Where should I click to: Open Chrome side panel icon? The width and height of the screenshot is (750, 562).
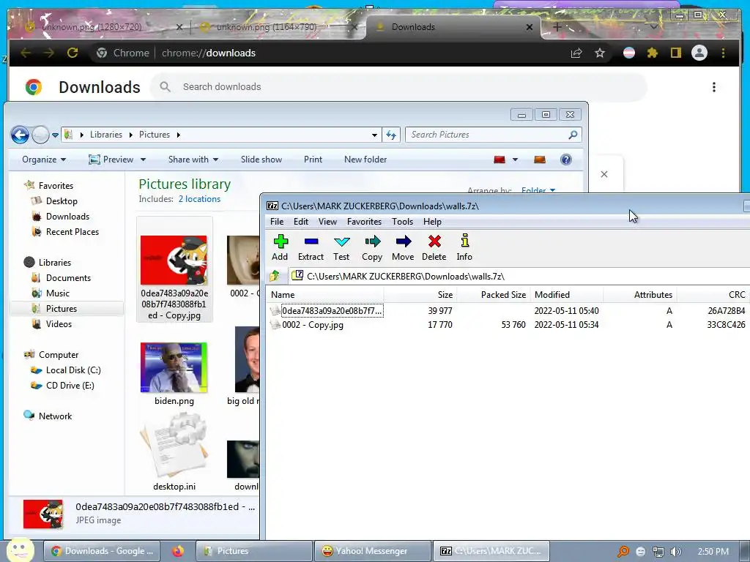click(675, 53)
